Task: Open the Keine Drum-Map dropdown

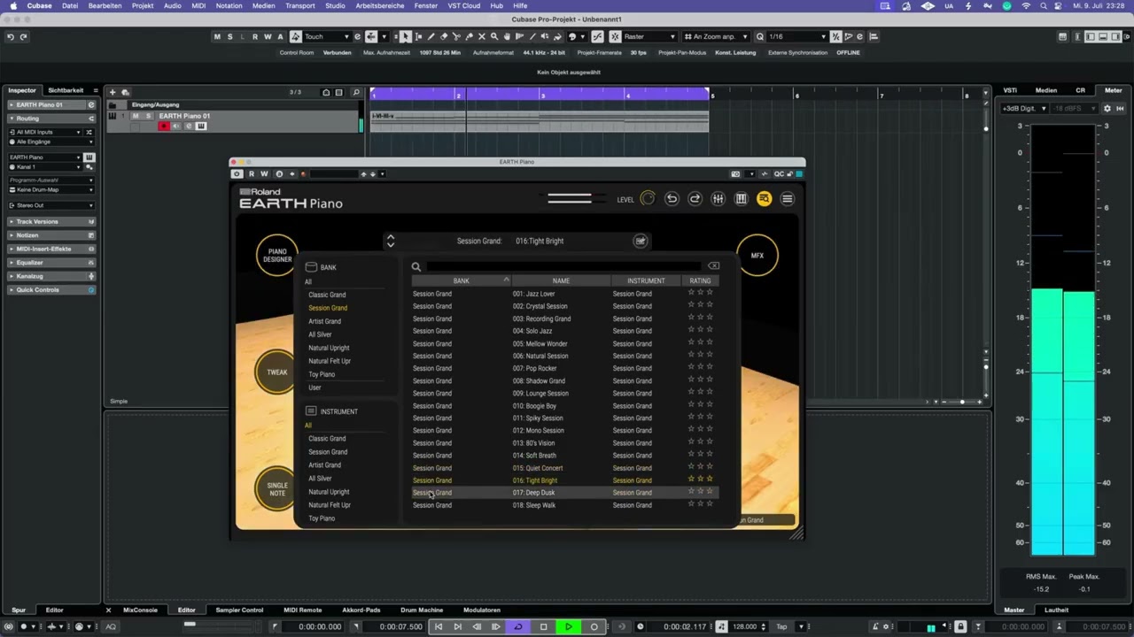Action: tap(51, 189)
